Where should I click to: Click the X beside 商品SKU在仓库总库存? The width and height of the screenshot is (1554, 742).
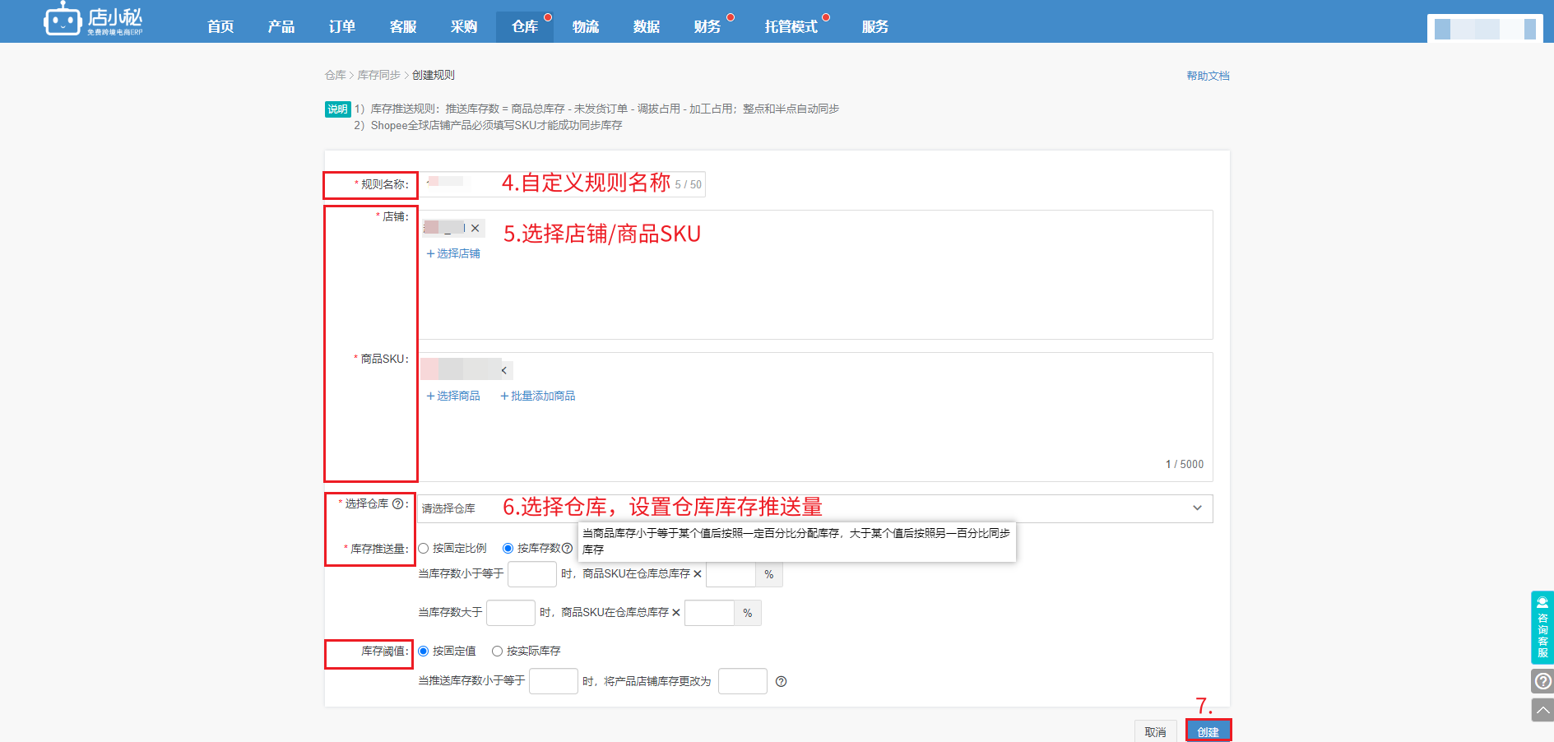[x=696, y=574]
